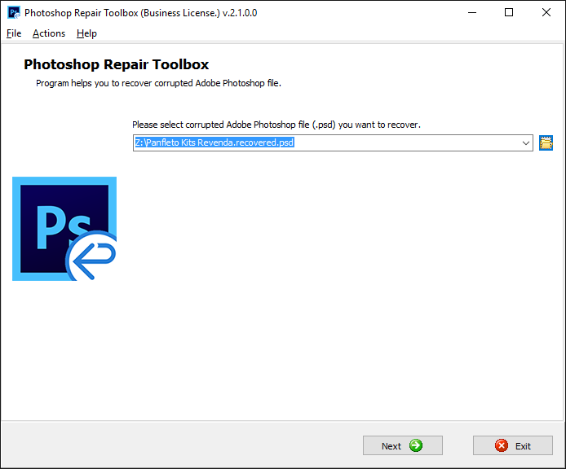This screenshot has height=469, width=566.
Task: Minimize the Photoshop Repair Toolbox window
Action: [472, 12]
